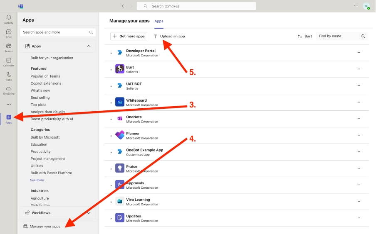Expand the Whiteboard row triangle
The height and width of the screenshot is (234, 376).
(x=111, y=102)
